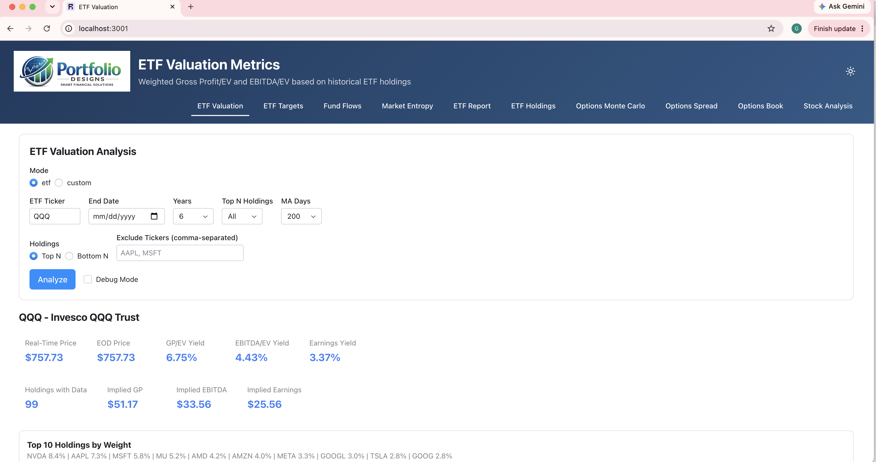Open the MA Days dropdown
The height and width of the screenshot is (462, 876).
point(301,216)
